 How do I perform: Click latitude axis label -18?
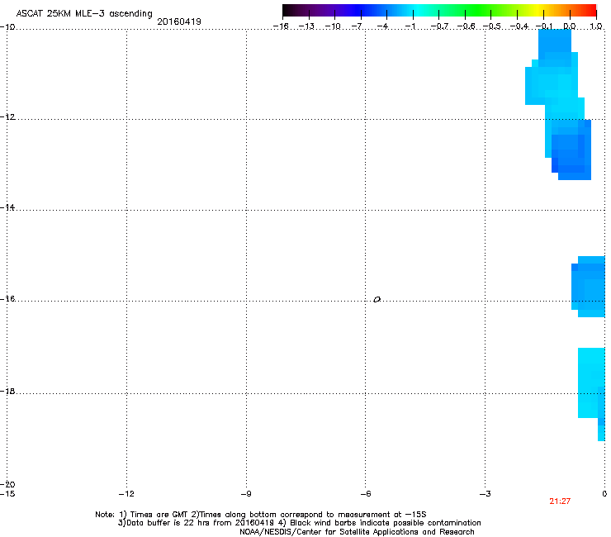(x=7, y=391)
